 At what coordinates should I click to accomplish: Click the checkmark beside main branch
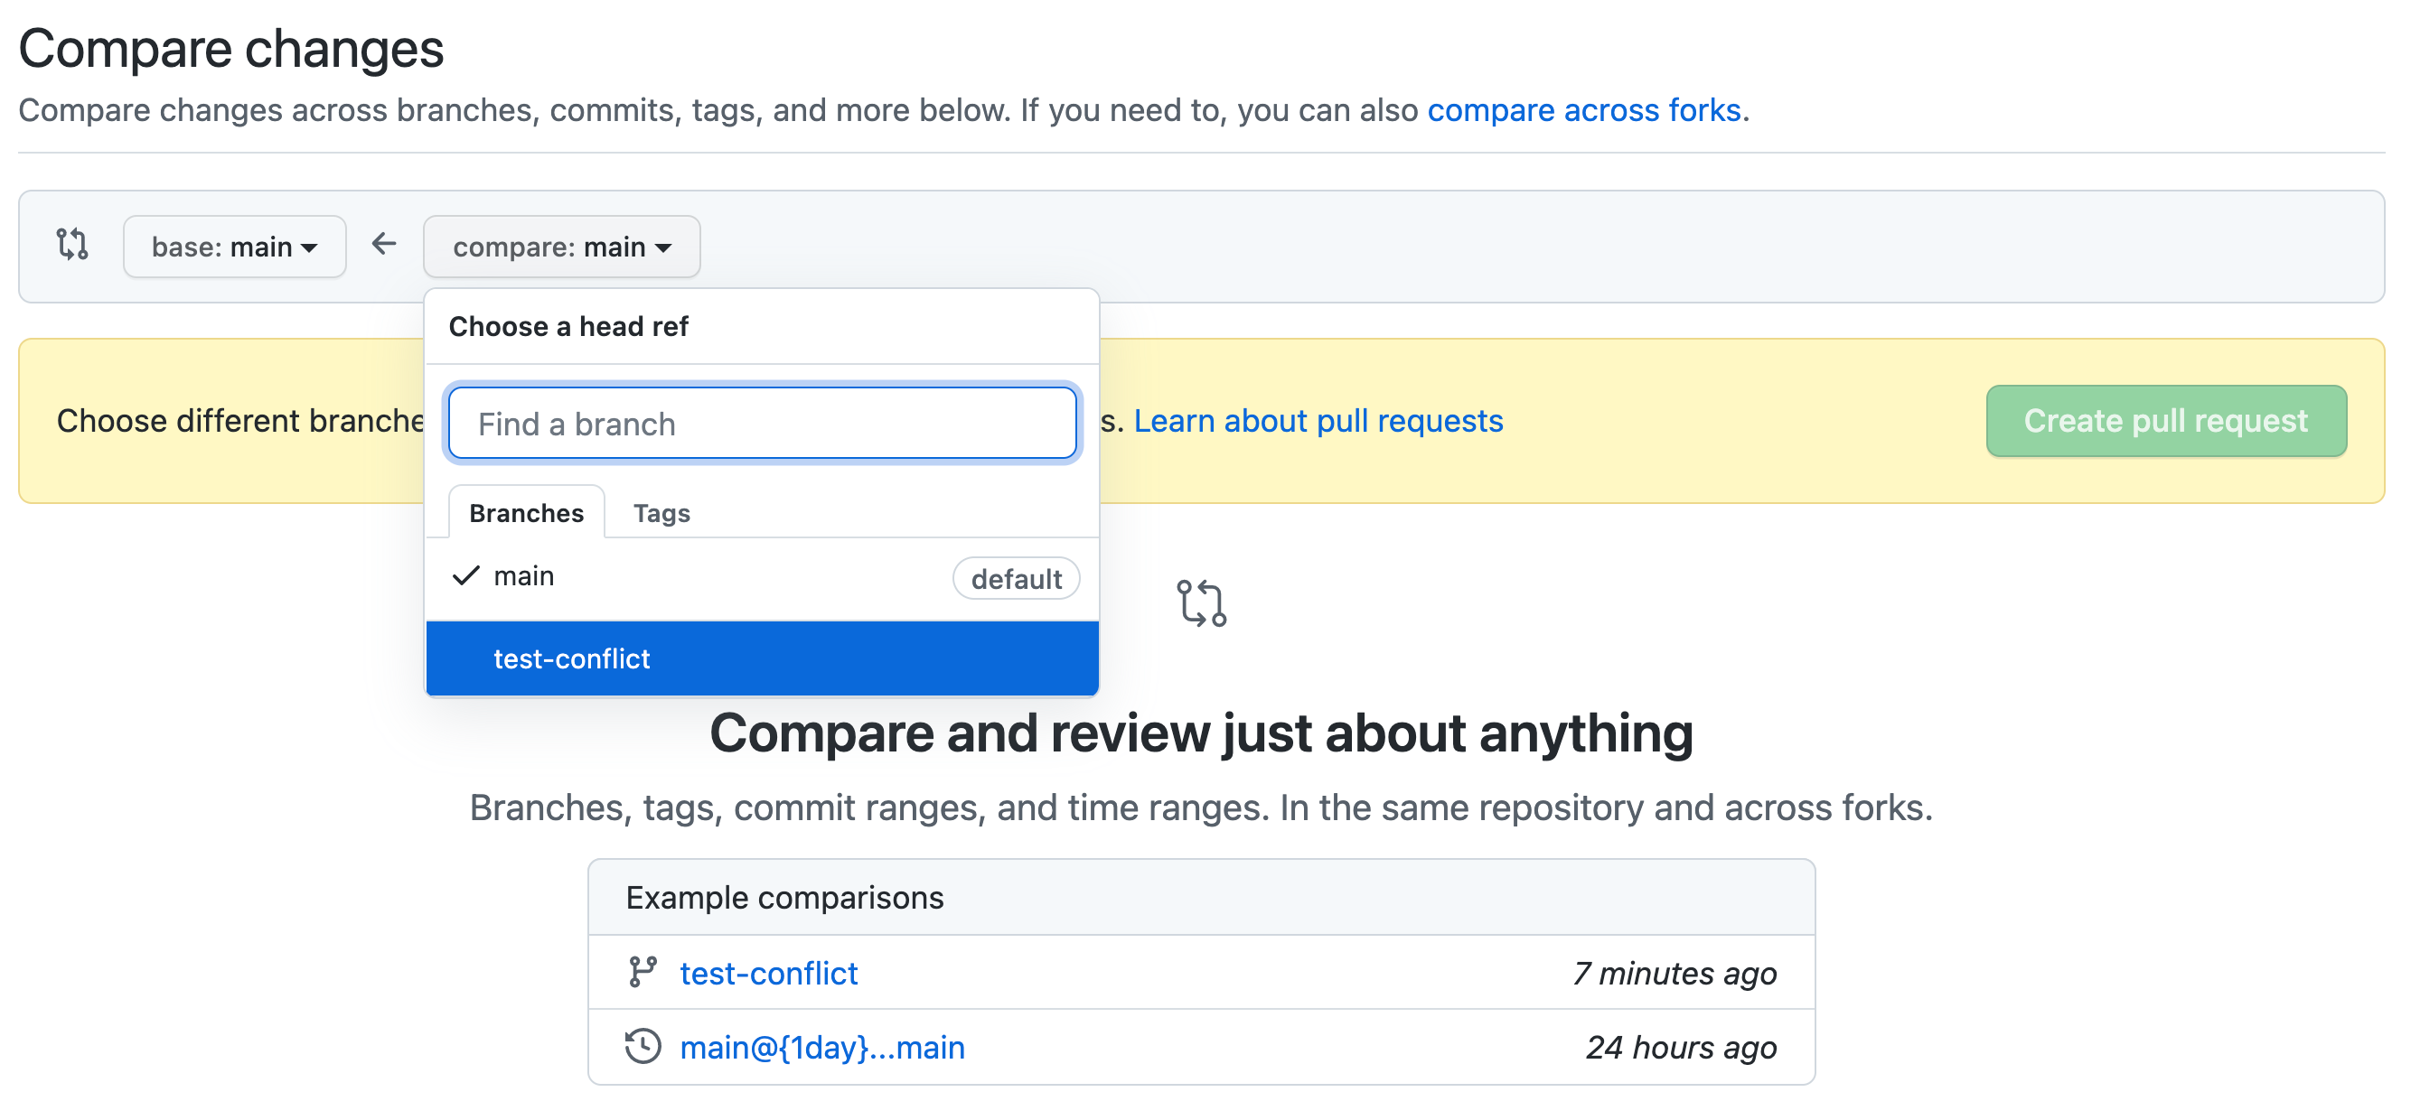coord(466,575)
